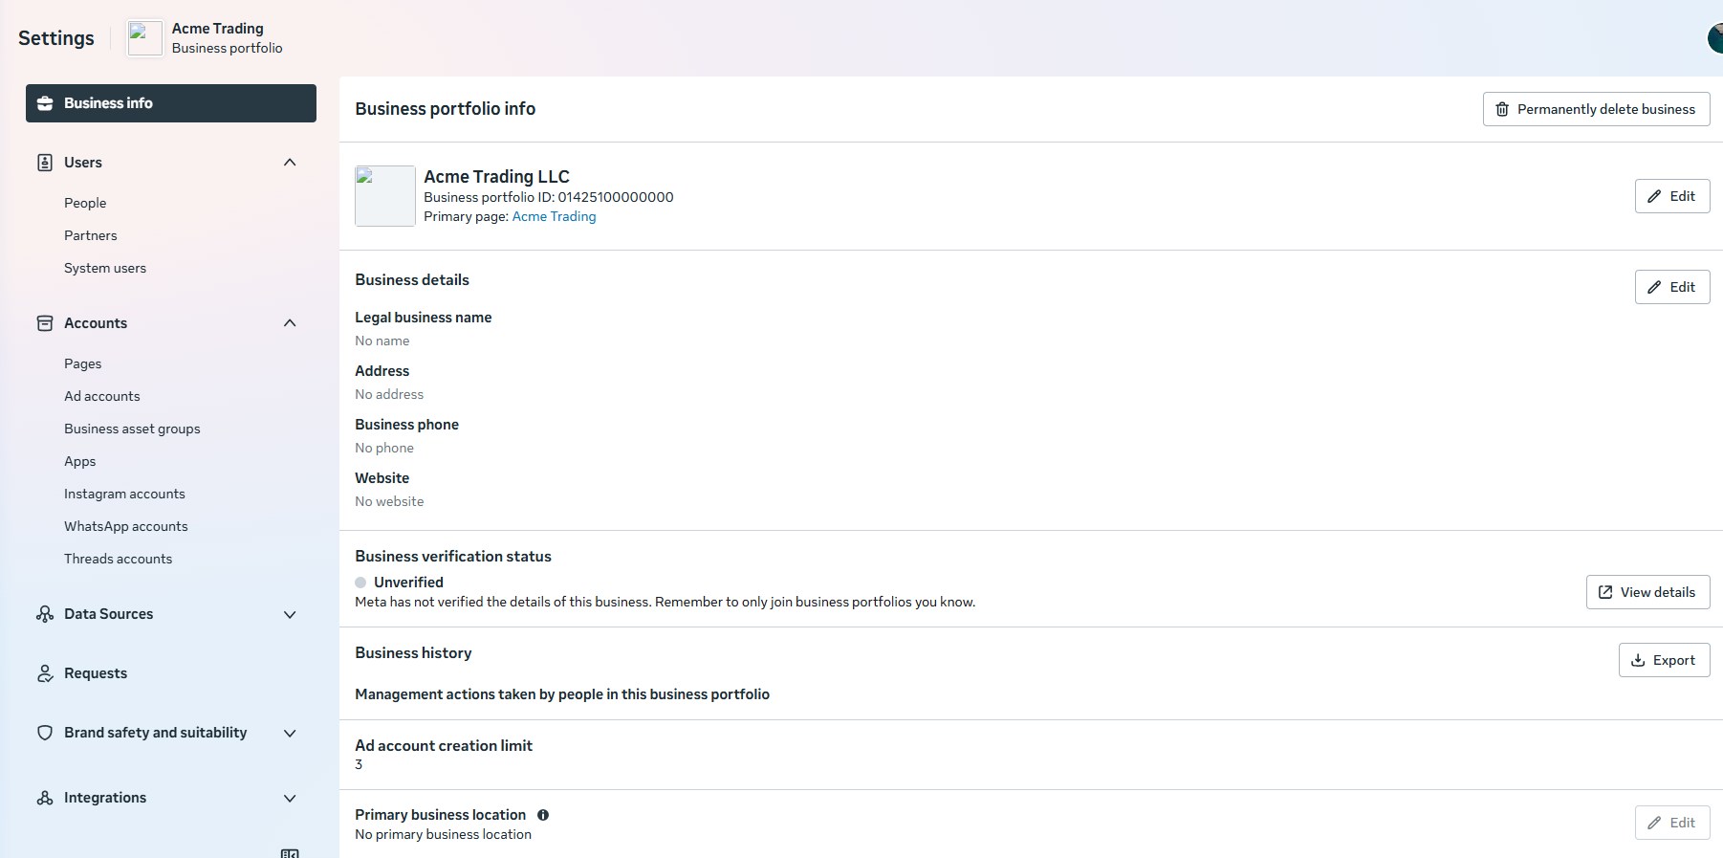
Task: Open People under Users
Action: (x=85, y=203)
